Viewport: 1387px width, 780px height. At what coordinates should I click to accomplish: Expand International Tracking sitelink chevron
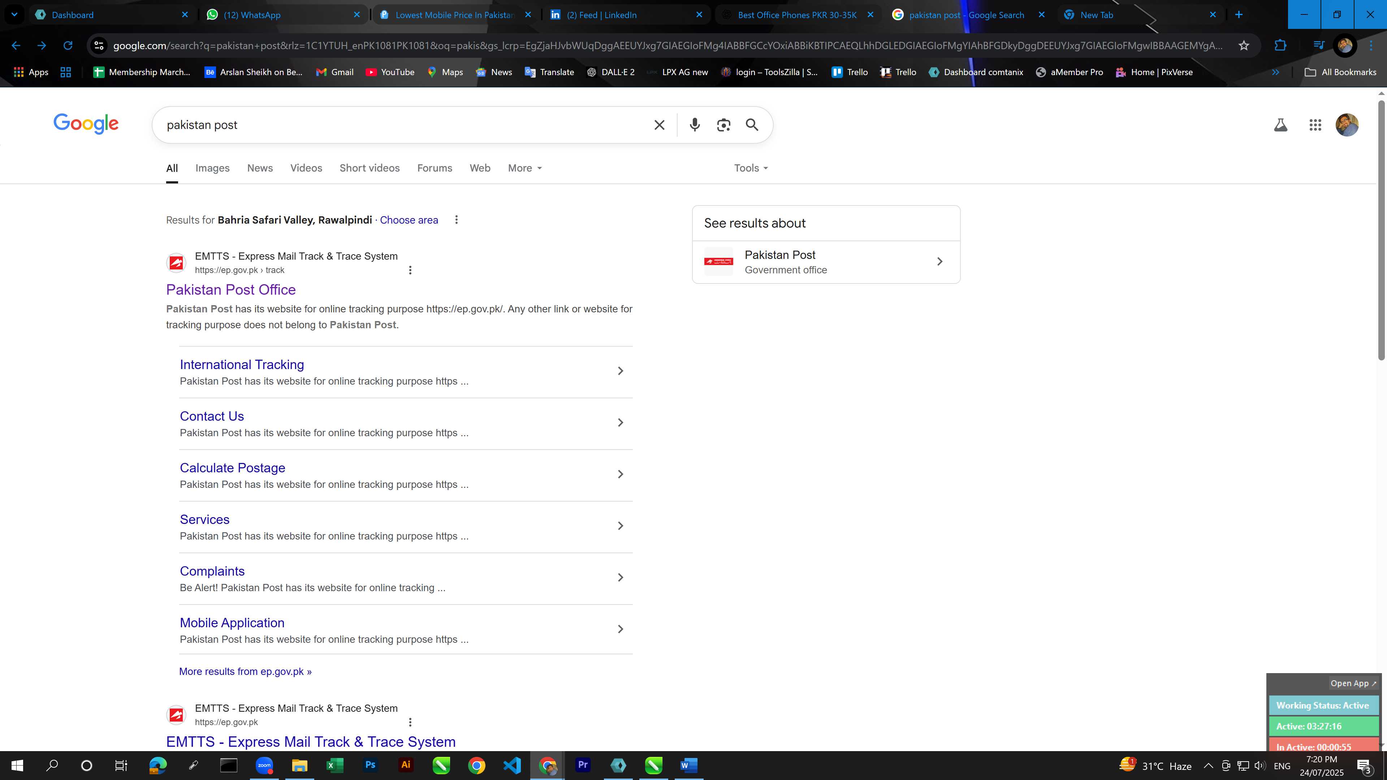pyautogui.click(x=620, y=371)
